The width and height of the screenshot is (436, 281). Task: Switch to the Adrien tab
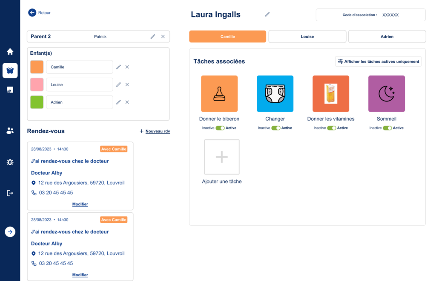point(387,37)
